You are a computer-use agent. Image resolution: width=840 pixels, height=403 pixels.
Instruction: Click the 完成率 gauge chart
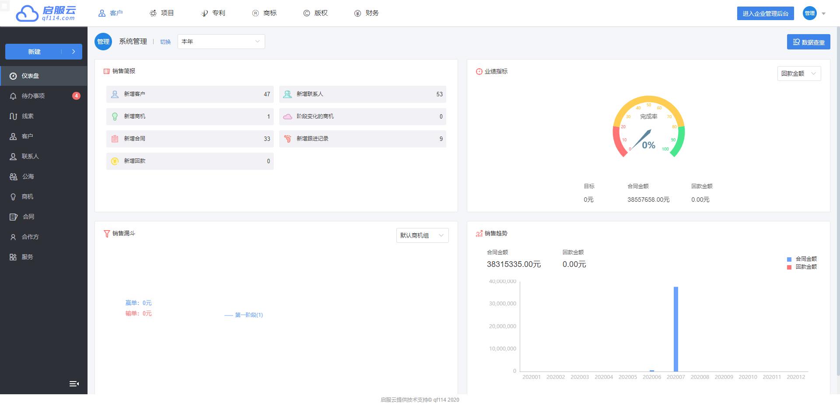coord(648,127)
